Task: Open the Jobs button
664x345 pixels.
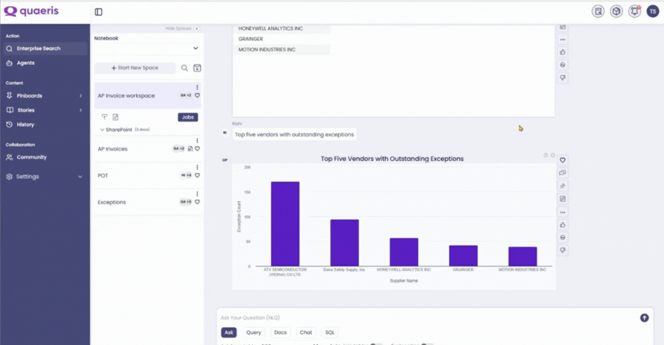Action: coord(188,117)
